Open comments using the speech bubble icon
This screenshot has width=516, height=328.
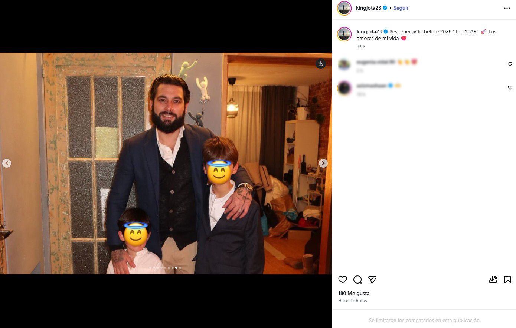[x=357, y=280]
